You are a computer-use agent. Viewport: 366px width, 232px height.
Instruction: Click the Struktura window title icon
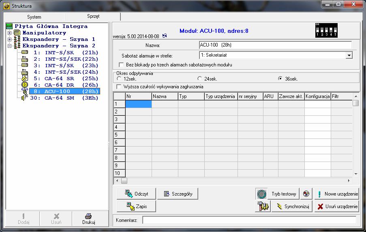(7, 6)
